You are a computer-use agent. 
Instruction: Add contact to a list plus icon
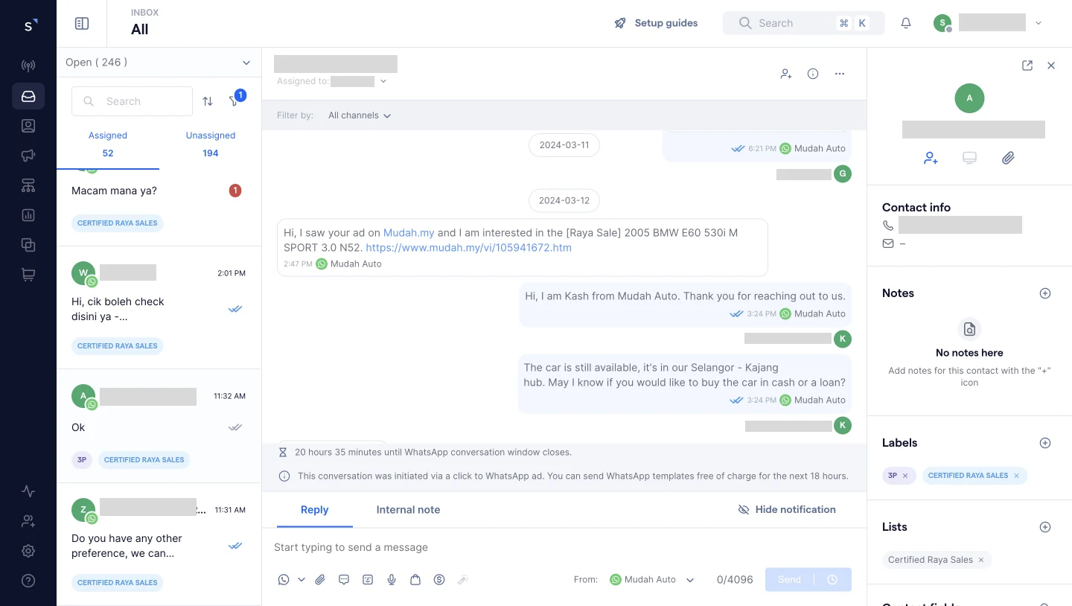click(x=1045, y=527)
